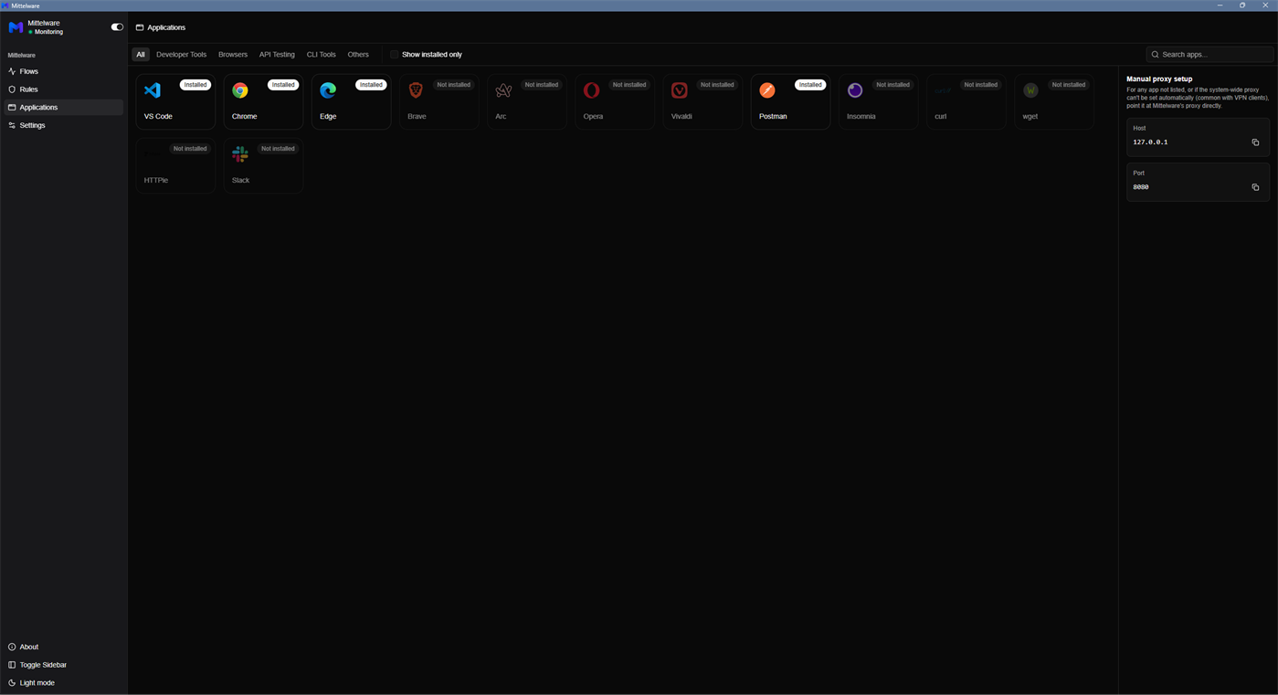Open the About page
The image size is (1278, 695).
pos(63,647)
